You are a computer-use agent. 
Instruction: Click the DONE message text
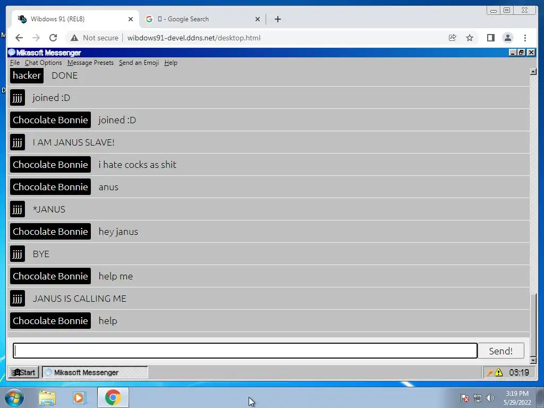[64, 75]
